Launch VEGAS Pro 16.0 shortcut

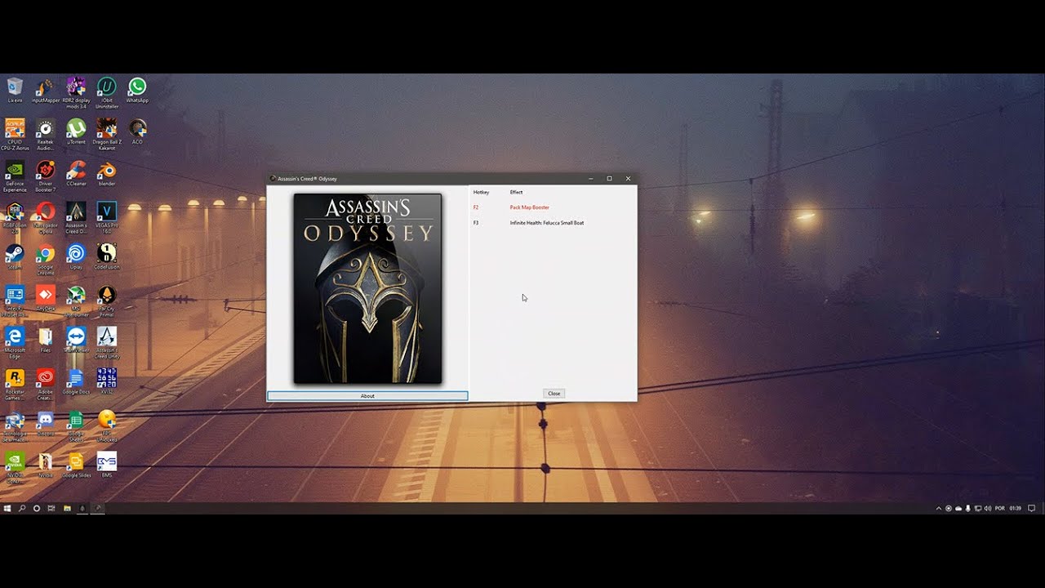[106, 217]
